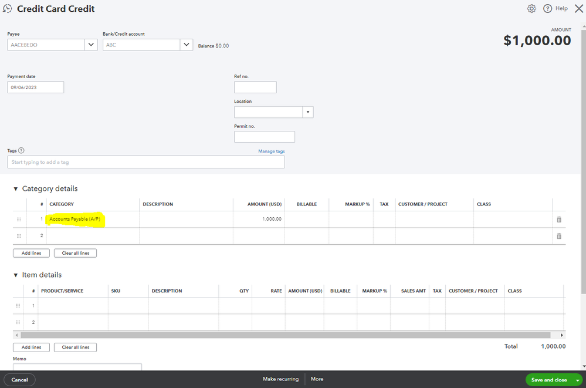Click the page vertical scrollbar
This screenshot has width=586, height=388.
click(584, 161)
